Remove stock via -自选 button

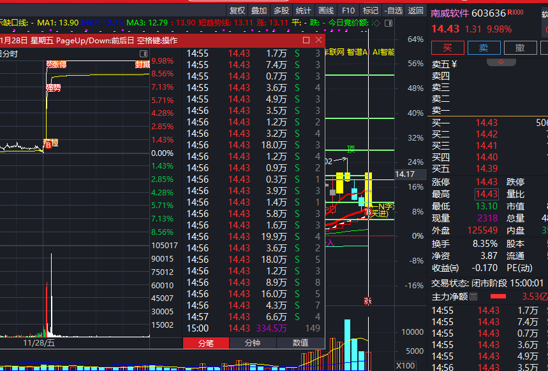tap(393, 11)
